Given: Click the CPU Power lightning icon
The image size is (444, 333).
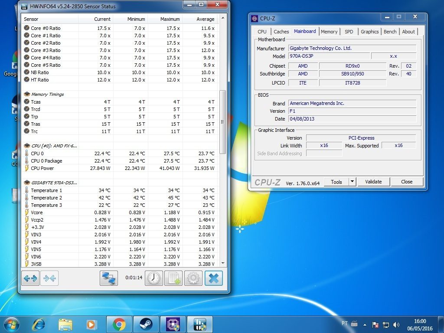Looking at the screenshot, I should [x=26, y=168].
